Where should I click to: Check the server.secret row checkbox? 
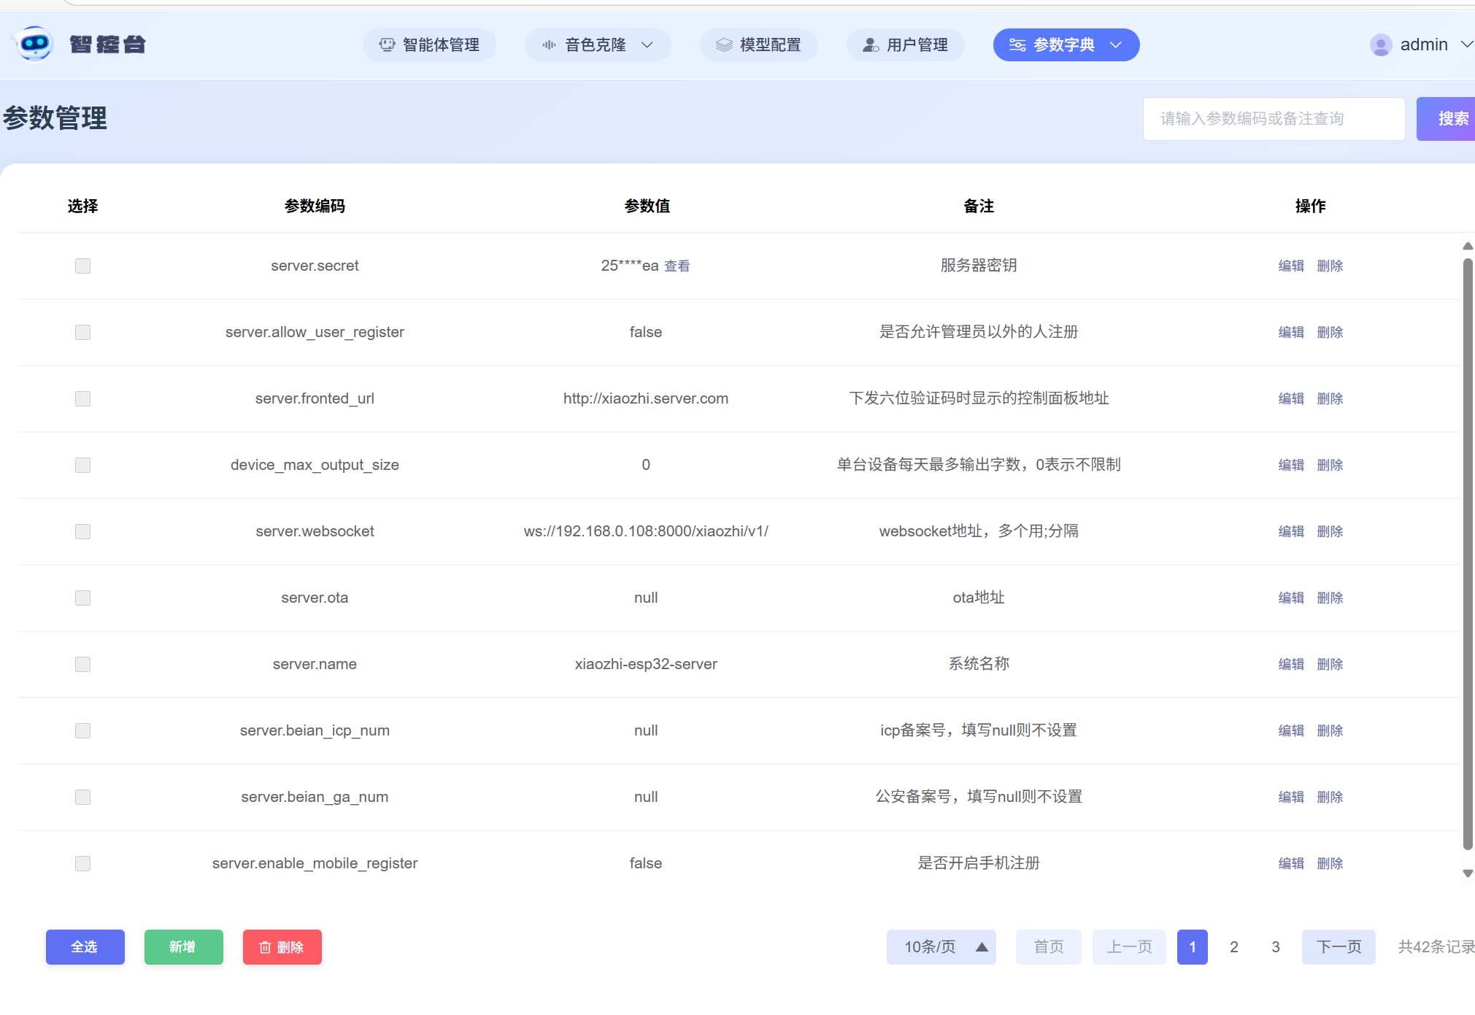82,266
